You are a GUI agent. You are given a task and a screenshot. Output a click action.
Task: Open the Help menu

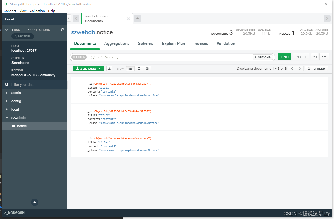(x=52, y=11)
